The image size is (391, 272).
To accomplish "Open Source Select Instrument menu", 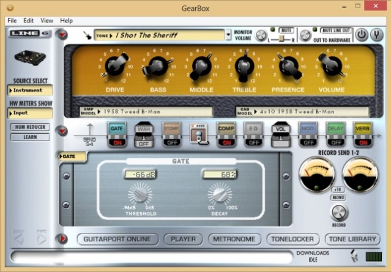I will pyautogui.click(x=30, y=90).
